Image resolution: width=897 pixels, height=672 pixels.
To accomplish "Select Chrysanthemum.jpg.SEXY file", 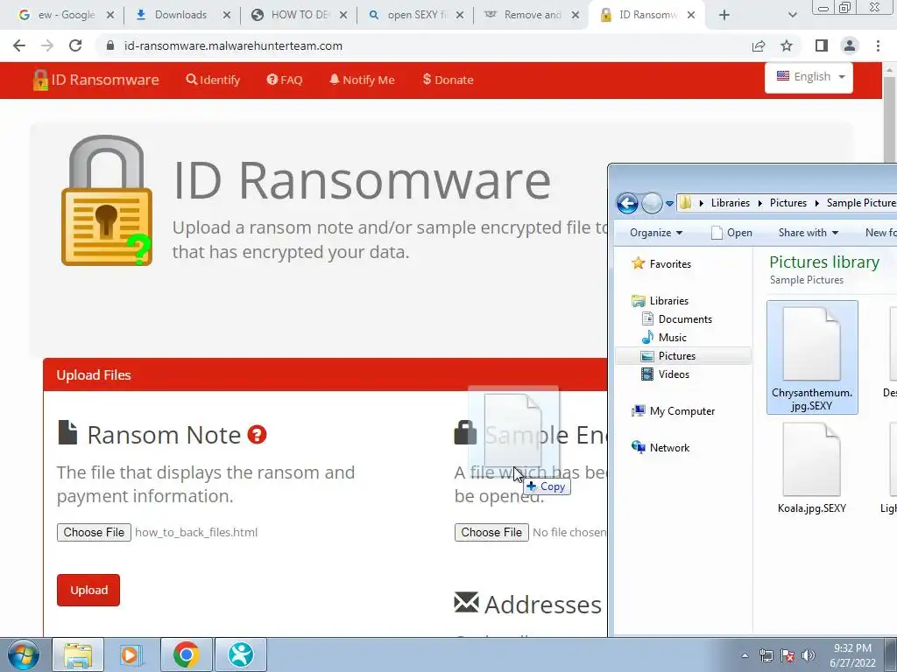I will point(812,357).
